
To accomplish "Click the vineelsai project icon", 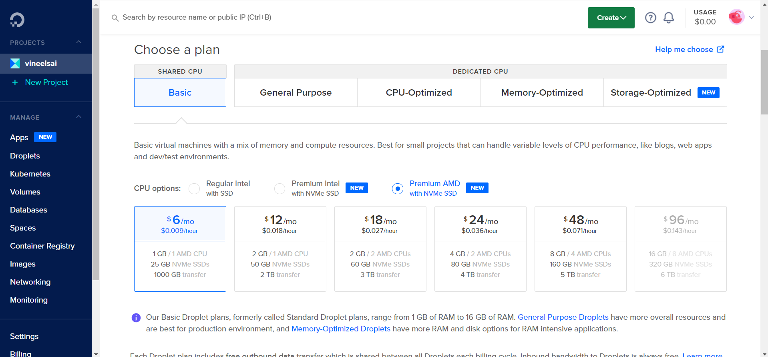I will pos(15,63).
